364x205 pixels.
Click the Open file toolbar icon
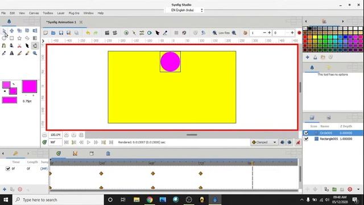pos(53,33)
